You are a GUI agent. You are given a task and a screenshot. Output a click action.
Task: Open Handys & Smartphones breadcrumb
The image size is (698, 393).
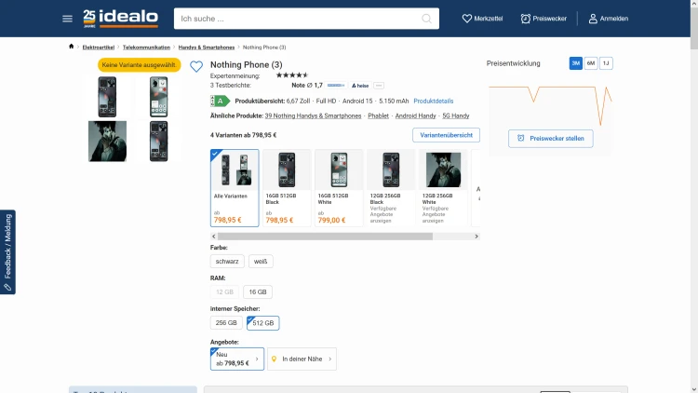point(207,47)
